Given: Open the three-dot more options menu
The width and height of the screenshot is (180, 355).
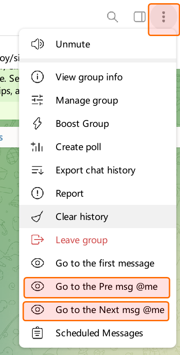Looking at the screenshot, I should click(164, 17).
